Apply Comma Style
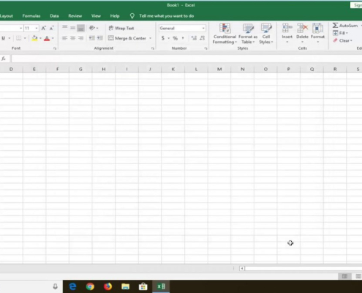The image size is (362, 293). point(183,38)
